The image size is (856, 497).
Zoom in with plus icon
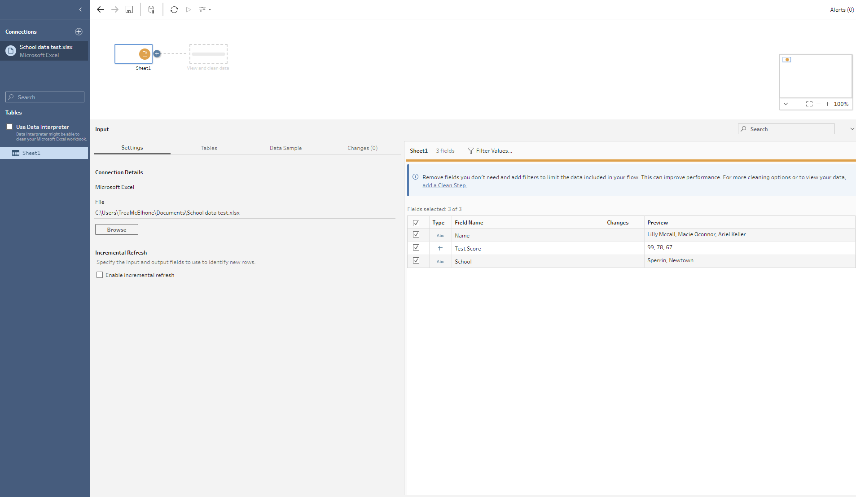pyautogui.click(x=827, y=104)
